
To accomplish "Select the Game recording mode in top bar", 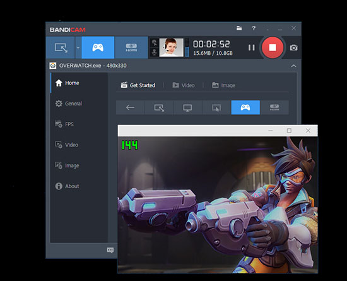I will pos(98,47).
